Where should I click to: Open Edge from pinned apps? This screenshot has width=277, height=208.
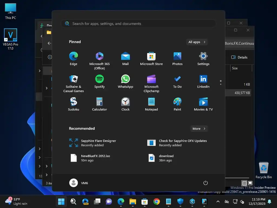[x=74, y=59]
